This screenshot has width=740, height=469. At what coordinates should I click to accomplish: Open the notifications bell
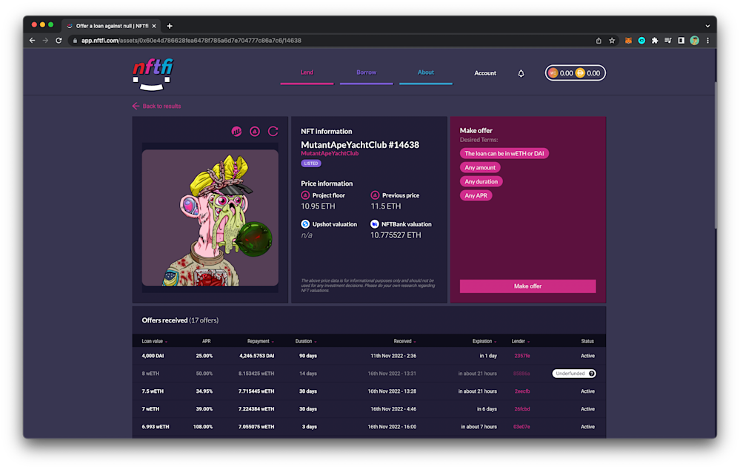point(521,73)
